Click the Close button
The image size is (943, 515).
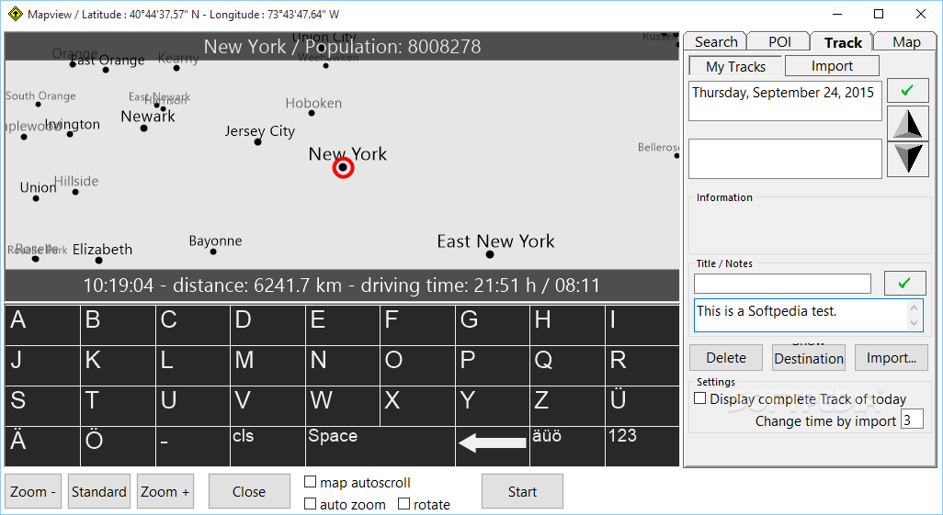point(249,491)
